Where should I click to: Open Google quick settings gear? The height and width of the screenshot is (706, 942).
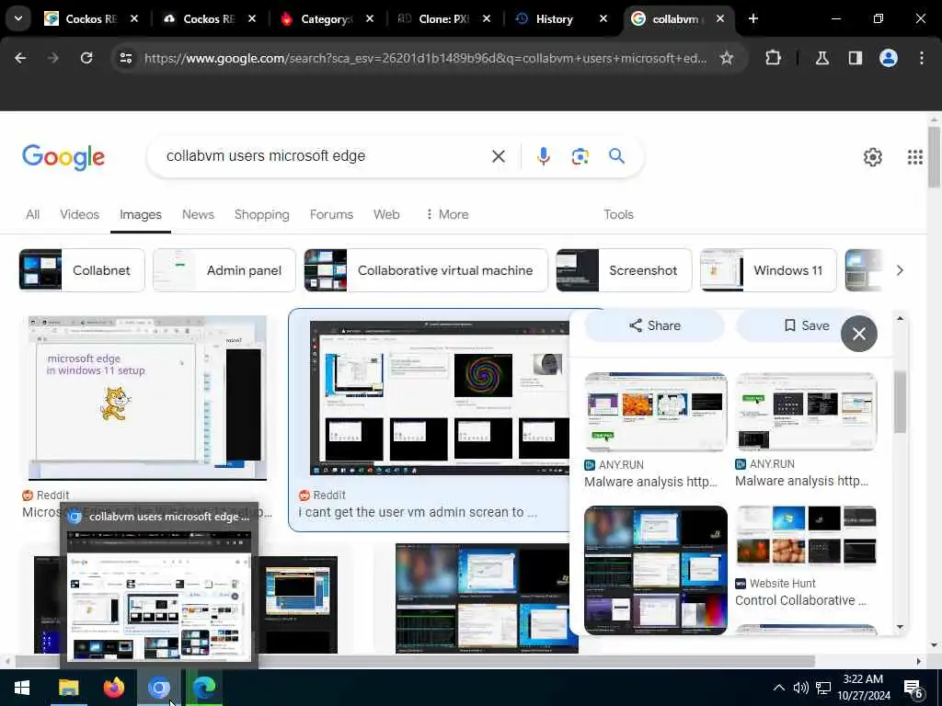pyautogui.click(x=872, y=157)
